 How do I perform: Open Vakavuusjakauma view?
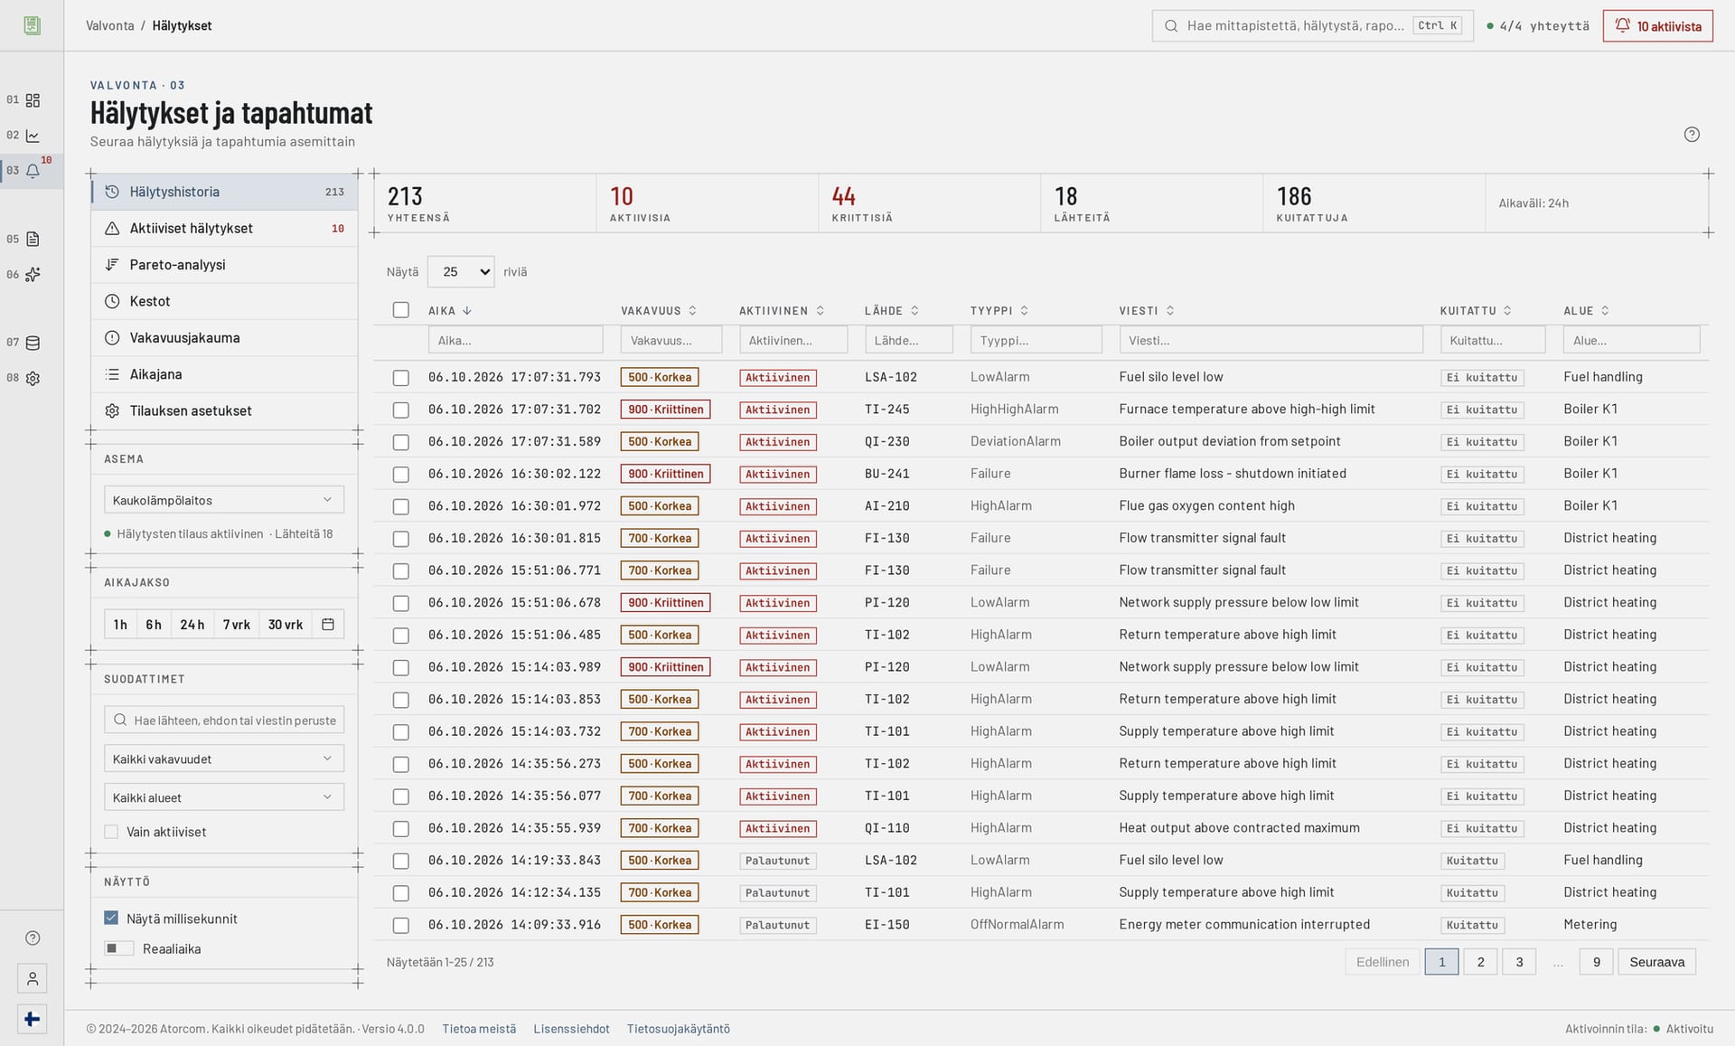(x=224, y=338)
